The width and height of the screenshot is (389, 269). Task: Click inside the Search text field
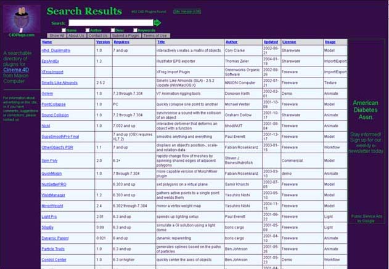click(x=111, y=23)
